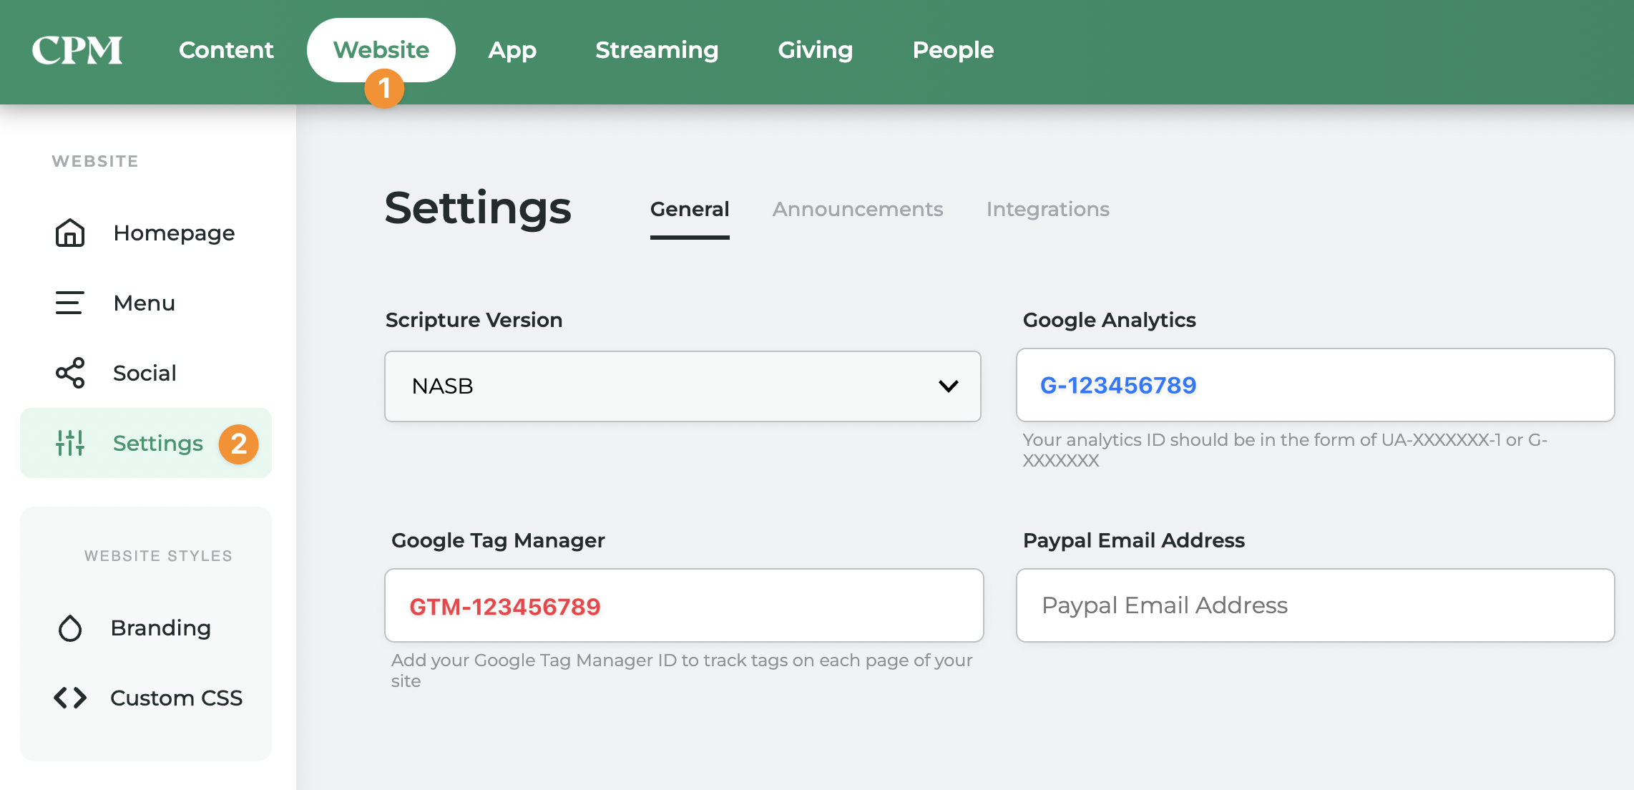
Task: Focus the Paypal Email Address field
Action: 1314,605
